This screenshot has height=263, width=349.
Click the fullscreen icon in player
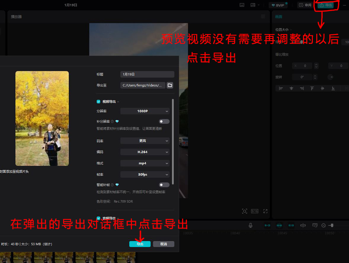(265, 211)
